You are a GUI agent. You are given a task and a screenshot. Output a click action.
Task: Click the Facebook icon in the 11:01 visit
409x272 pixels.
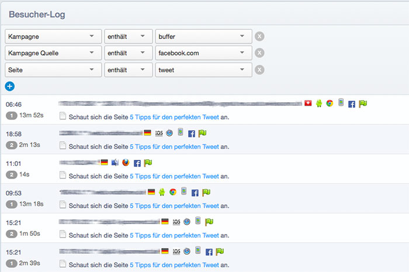click(x=137, y=163)
